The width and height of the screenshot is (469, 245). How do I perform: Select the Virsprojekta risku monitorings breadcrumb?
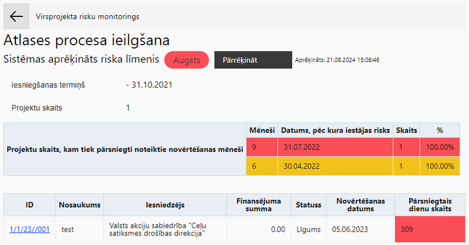(x=87, y=16)
